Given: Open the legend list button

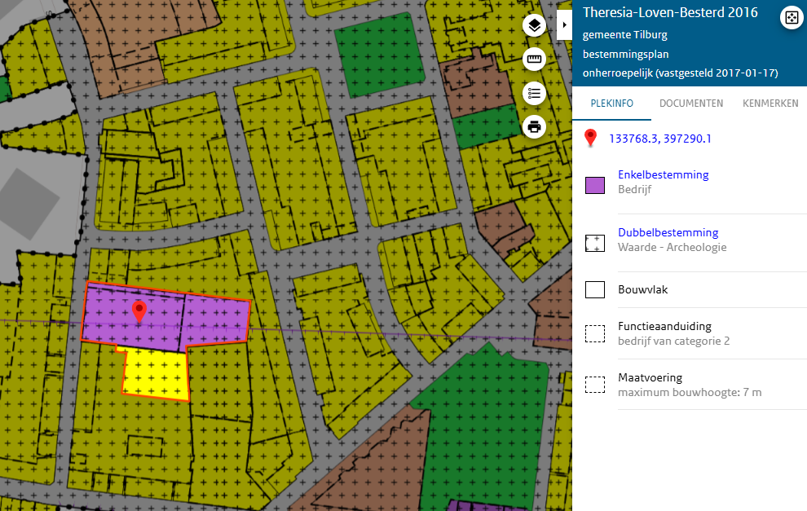Looking at the screenshot, I should pyautogui.click(x=534, y=93).
